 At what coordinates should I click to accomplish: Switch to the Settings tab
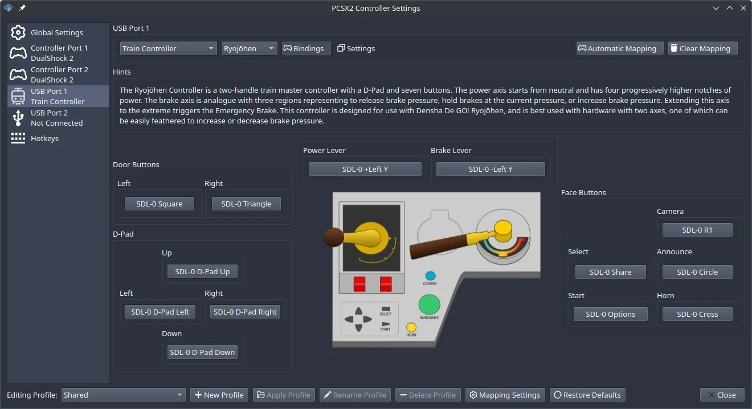(356, 48)
